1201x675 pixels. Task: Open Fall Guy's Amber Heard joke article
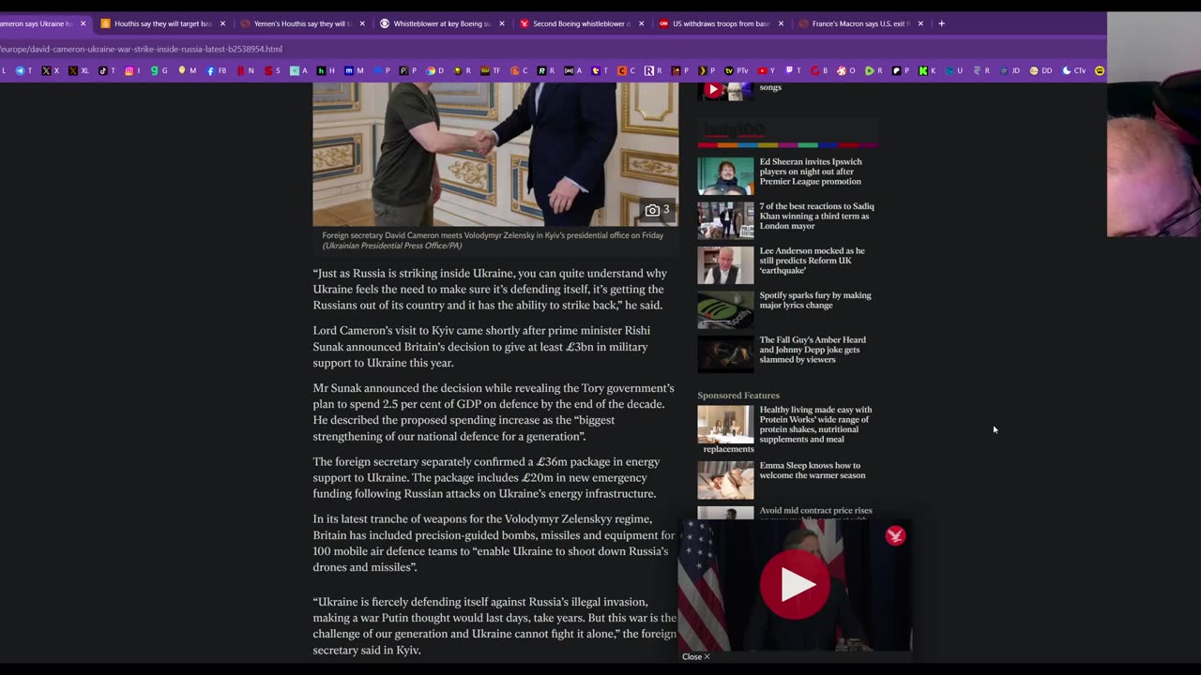click(813, 350)
